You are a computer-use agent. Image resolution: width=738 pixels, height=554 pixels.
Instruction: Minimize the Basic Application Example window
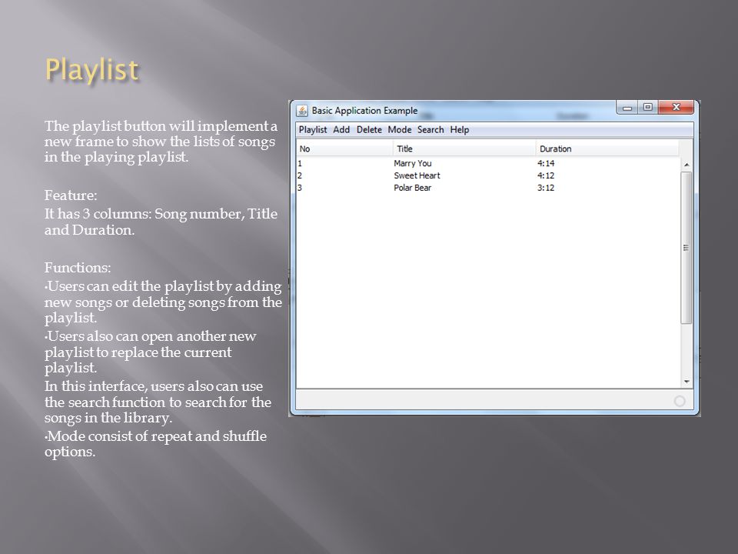pyautogui.click(x=627, y=108)
